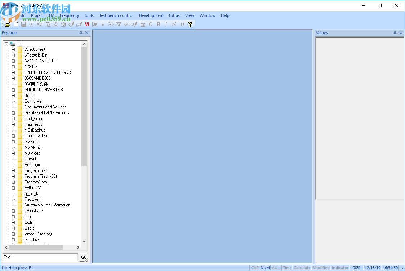Select the Output folder

[x=30, y=159]
